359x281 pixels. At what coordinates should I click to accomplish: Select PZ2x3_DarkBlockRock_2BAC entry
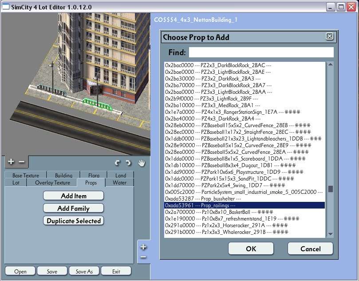click(x=245, y=65)
